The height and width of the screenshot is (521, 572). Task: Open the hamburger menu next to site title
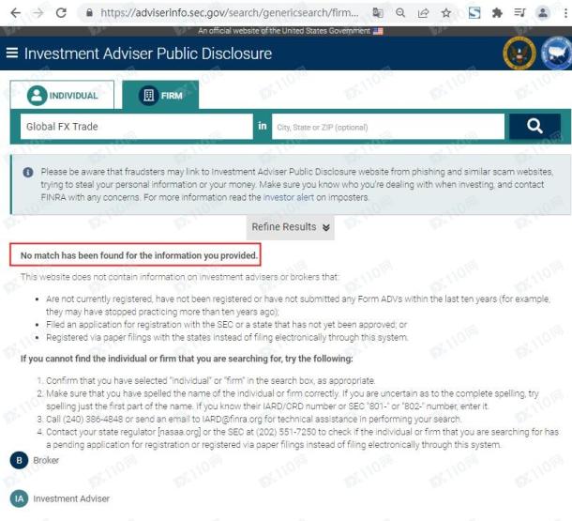coord(12,53)
